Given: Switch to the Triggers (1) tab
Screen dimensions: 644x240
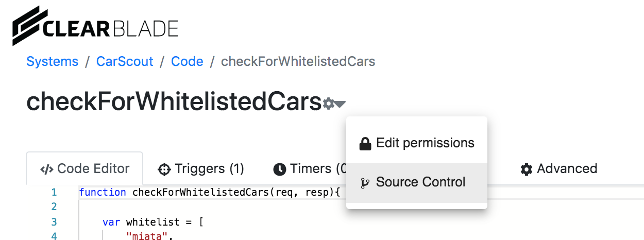Looking at the screenshot, I should point(201,169).
